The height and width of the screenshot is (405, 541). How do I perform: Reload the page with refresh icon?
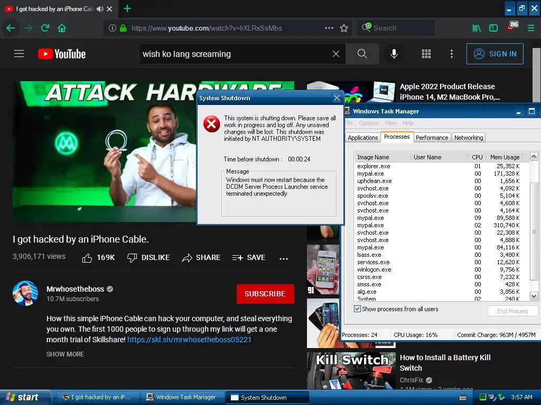pyautogui.click(x=45, y=28)
